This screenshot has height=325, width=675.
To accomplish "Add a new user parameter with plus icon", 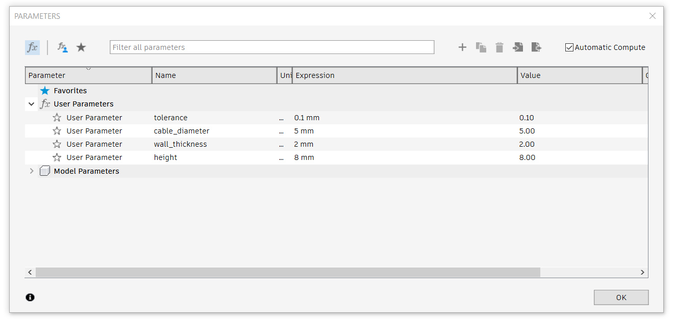I will pyautogui.click(x=462, y=47).
